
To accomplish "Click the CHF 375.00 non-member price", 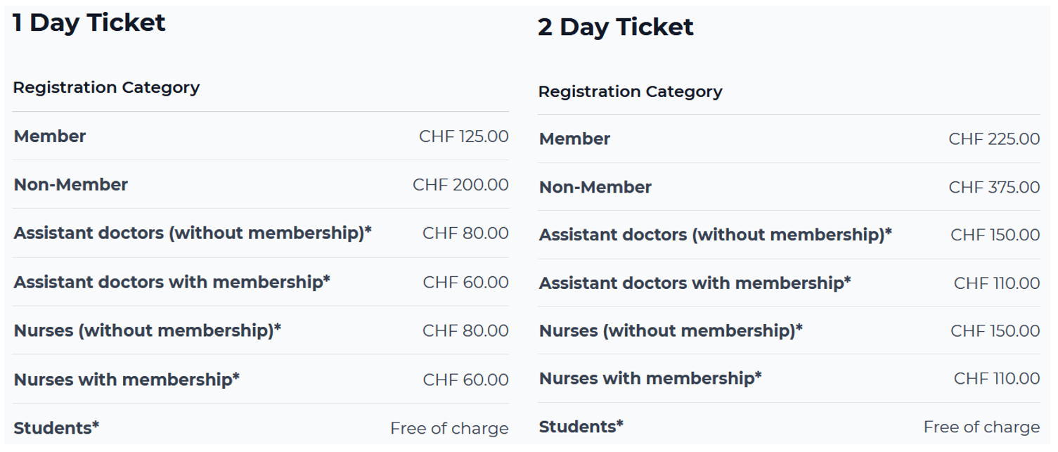I will click(994, 188).
